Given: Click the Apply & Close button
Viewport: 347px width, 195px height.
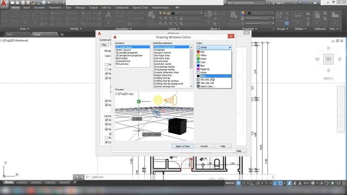Looking at the screenshot, I should [x=183, y=146].
